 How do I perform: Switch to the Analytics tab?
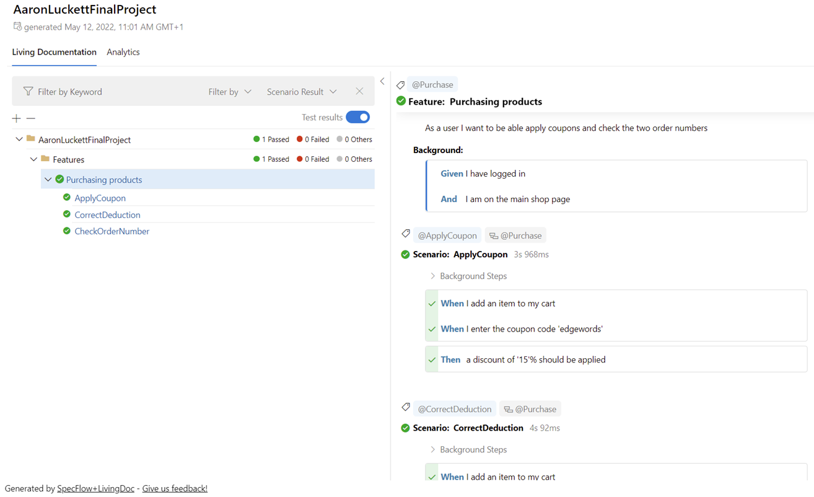[123, 52]
